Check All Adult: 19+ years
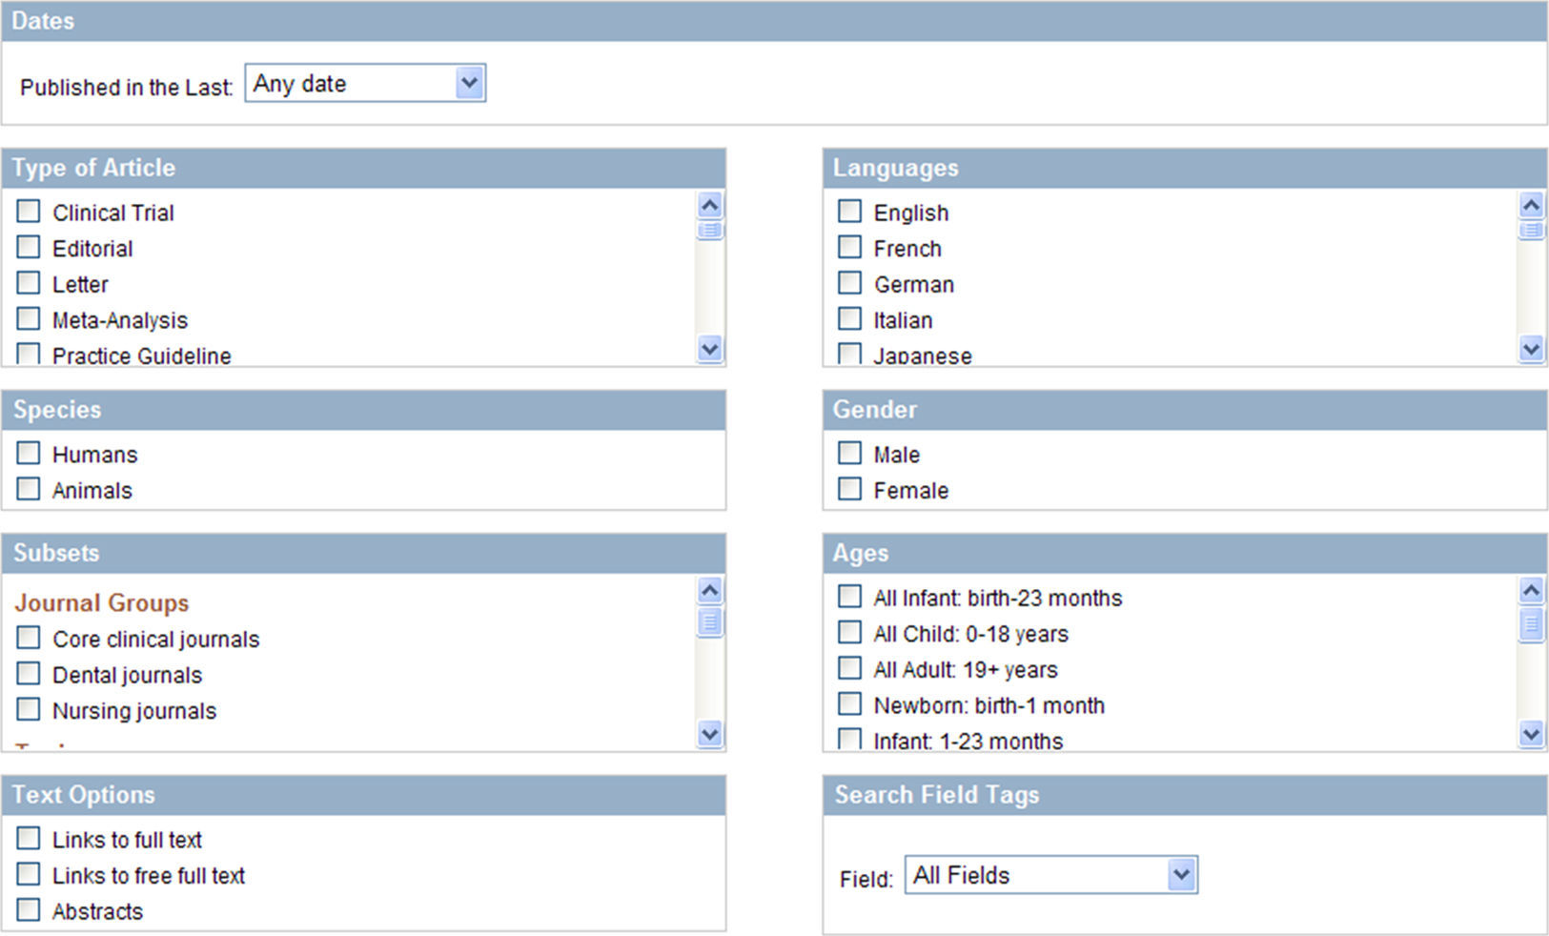Viewport: 1549px width, 936px height. click(x=849, y=668)
